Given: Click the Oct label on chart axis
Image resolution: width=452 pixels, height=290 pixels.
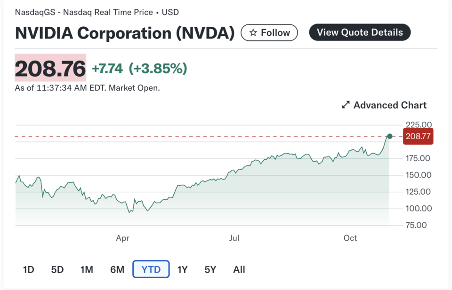Looking at the screenshot, I should pyautogui.click(x=350, y=238).
